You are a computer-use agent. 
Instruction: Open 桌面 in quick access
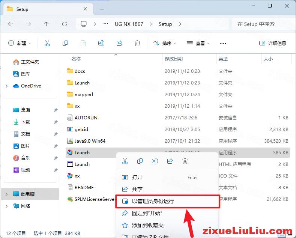21,110
